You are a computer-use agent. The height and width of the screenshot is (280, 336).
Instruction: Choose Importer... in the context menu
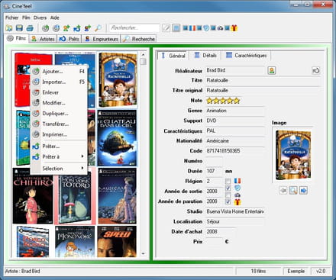tap(59, 82)
